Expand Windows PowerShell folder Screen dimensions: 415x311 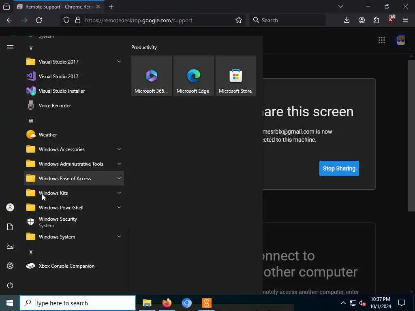[74, 208]
